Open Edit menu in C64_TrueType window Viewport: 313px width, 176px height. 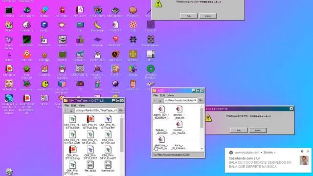pos(74,106)
